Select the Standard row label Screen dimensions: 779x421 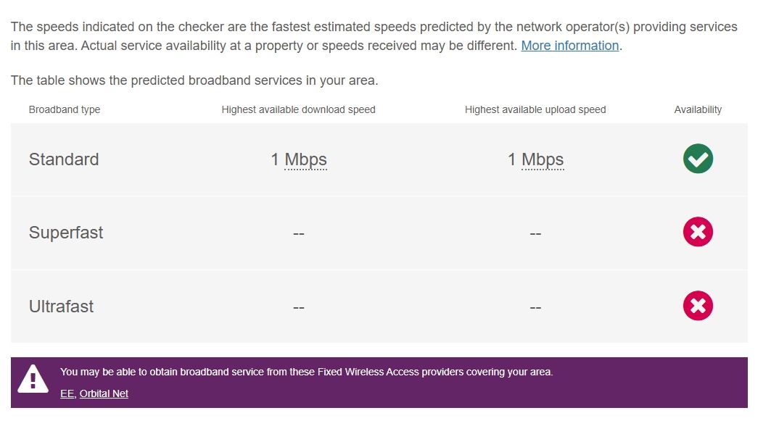pyautogui.click(x=64, y=159)
